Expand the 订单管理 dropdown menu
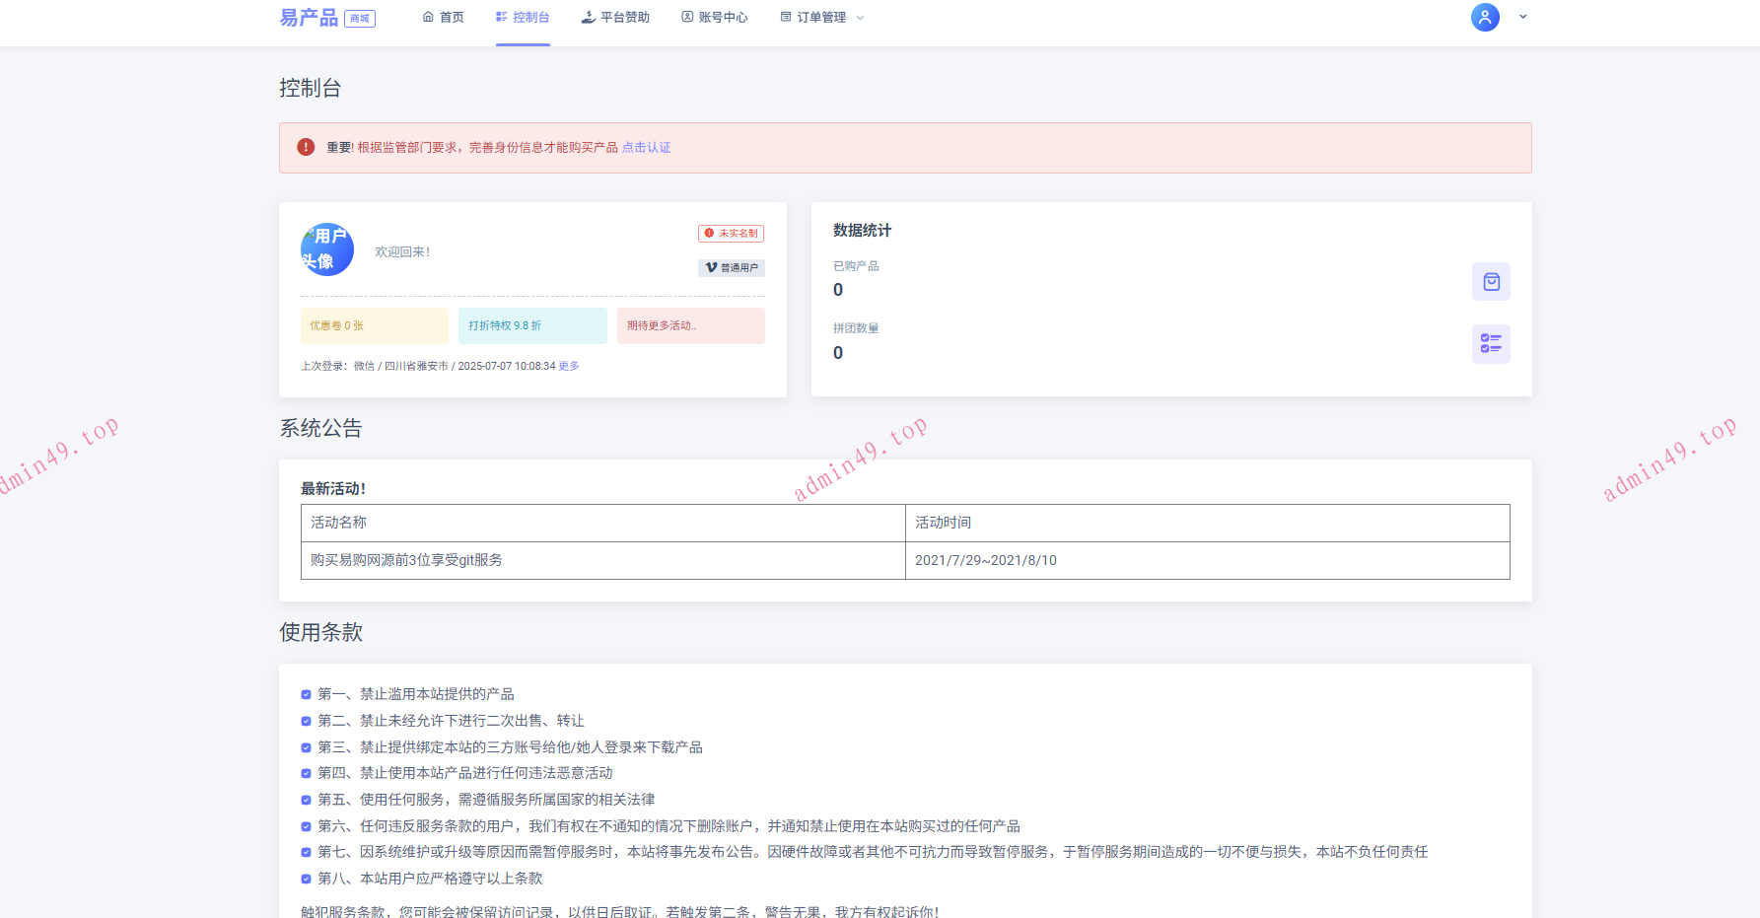The height and width of the screenshot is (918, 1760). click(x=821, y=18)
